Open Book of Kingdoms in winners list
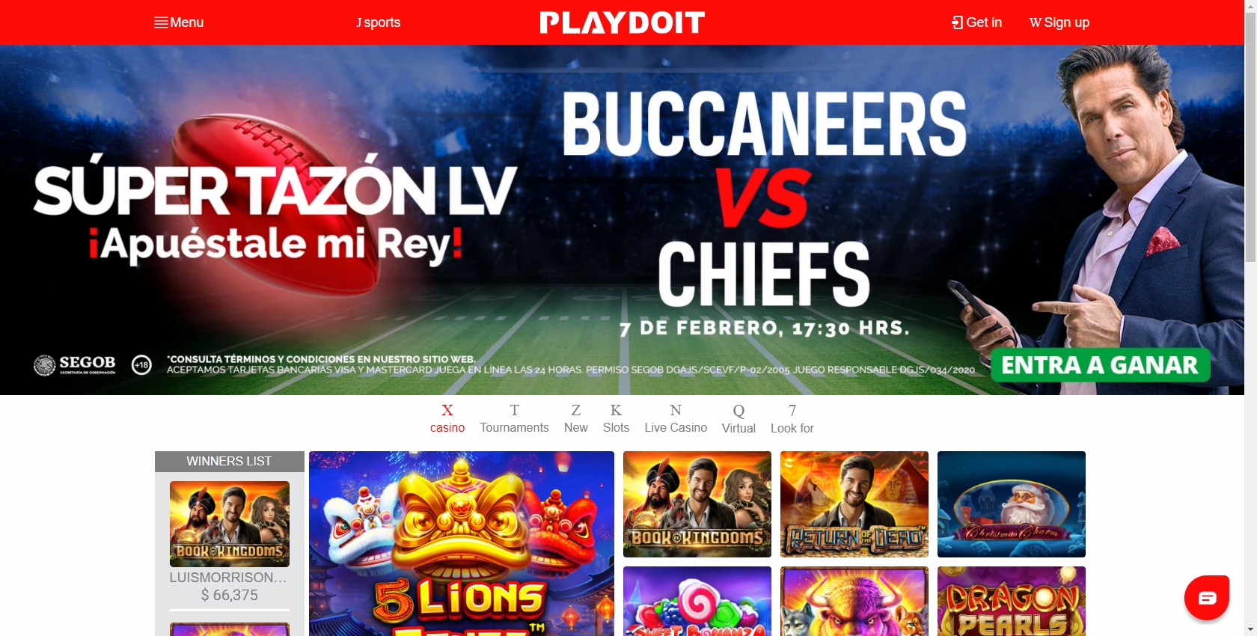The width and height of the screenshot is (1257, 636). (230, 524)
